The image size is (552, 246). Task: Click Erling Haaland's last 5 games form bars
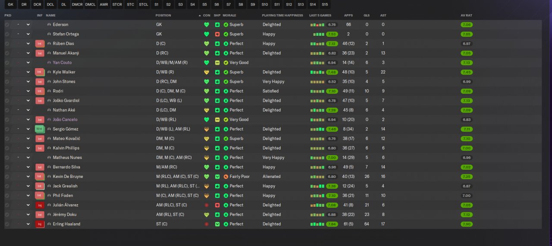coord(317,224)
